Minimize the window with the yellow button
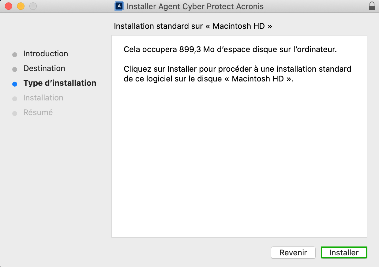Viewport: 379px width, 267px height. [x=21, y=6]
